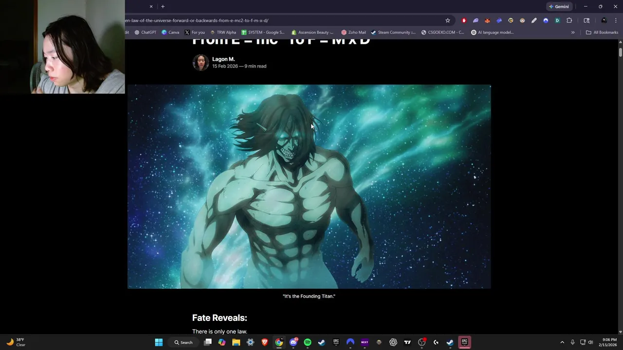Open the X For you bookmark
The height and width of the screenshot is (350, 623).
[195, 33]
